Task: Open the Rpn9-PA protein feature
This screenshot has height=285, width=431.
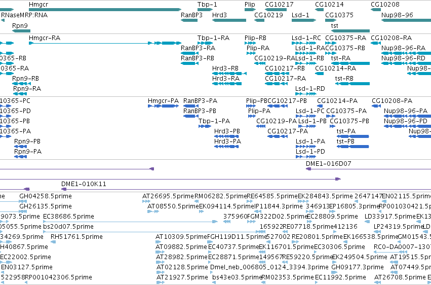Action: coord(21,157)
